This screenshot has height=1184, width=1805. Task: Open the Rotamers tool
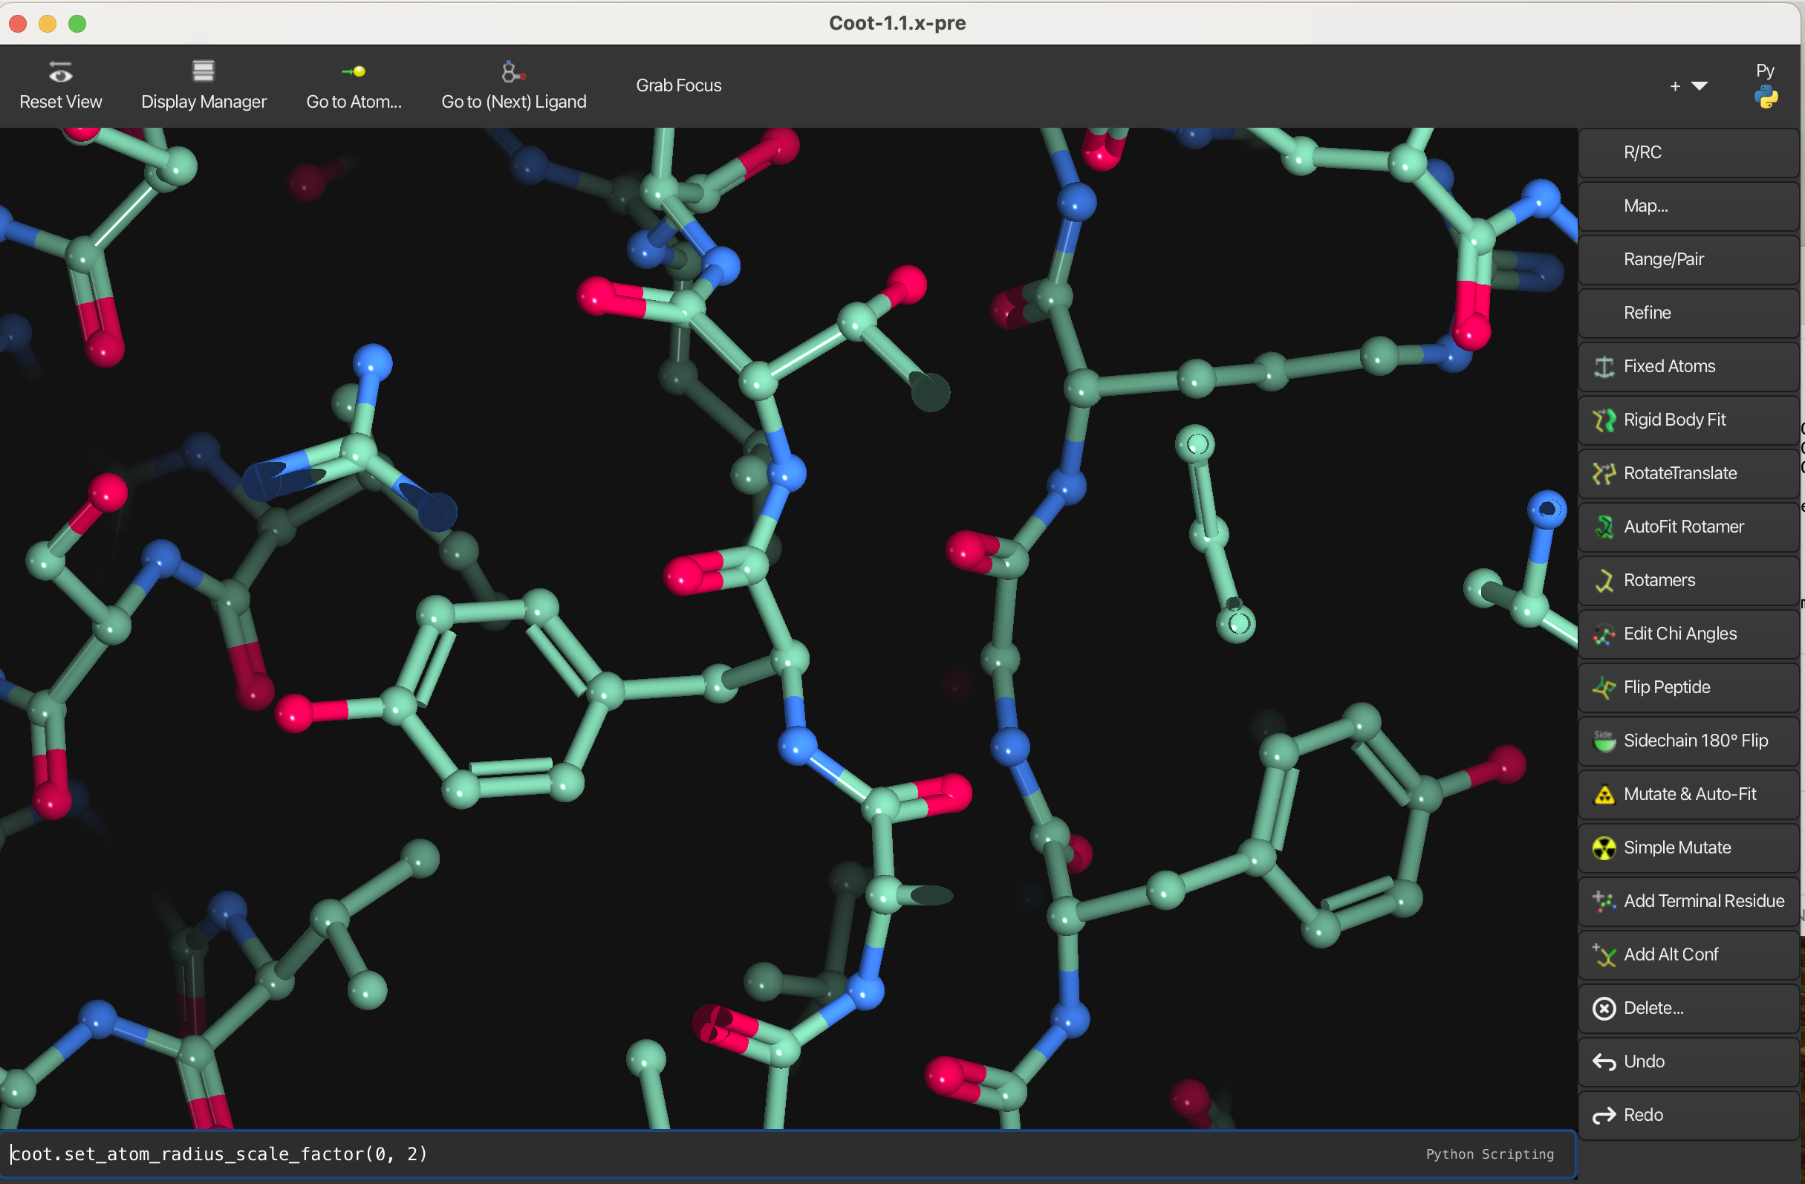1688,580
